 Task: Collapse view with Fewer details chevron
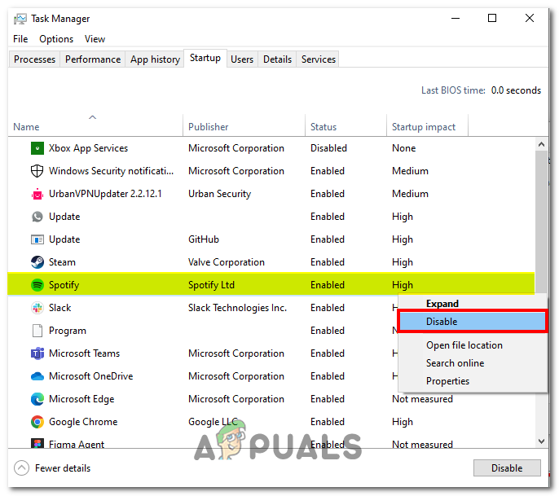coord(21,468)
